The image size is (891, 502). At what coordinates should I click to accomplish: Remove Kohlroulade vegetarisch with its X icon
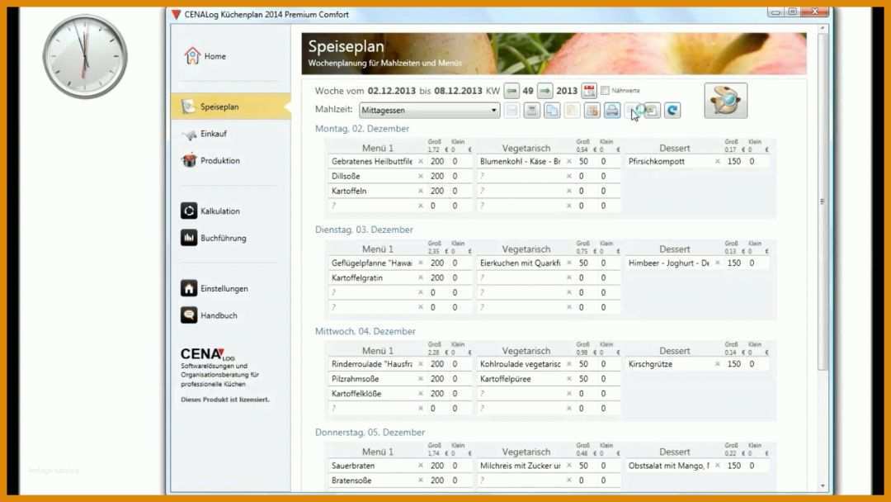tap(568, 364)
